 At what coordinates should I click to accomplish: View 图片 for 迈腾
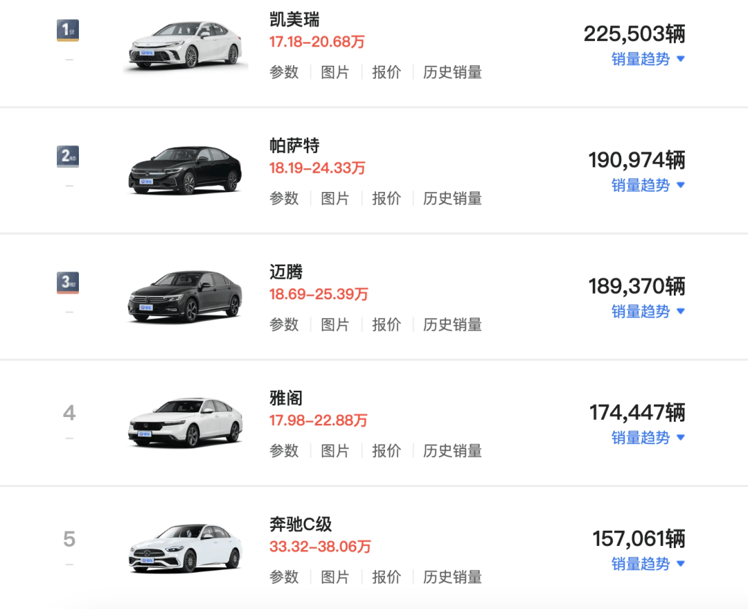[x=335, y=324]
